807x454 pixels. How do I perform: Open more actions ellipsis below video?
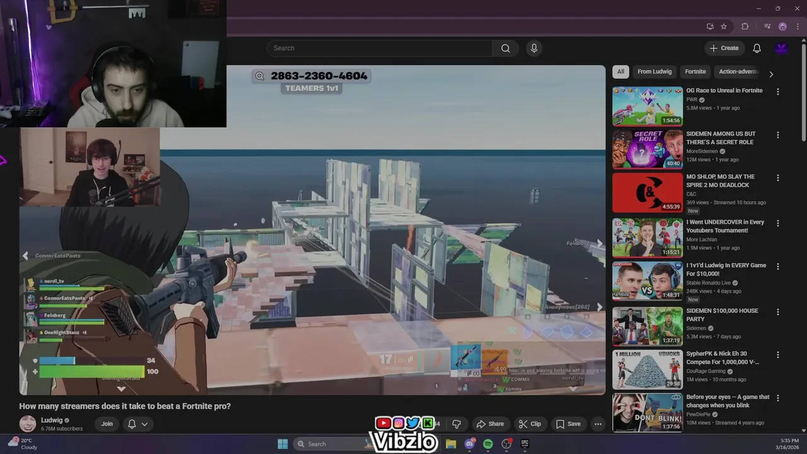coord(598,424)
